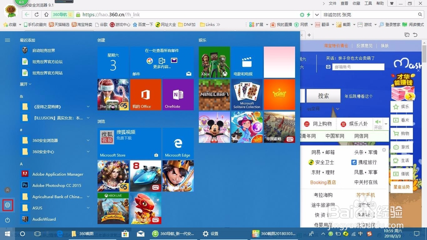Open the King orange tile
427x240 pixels.
click(279, 94)
